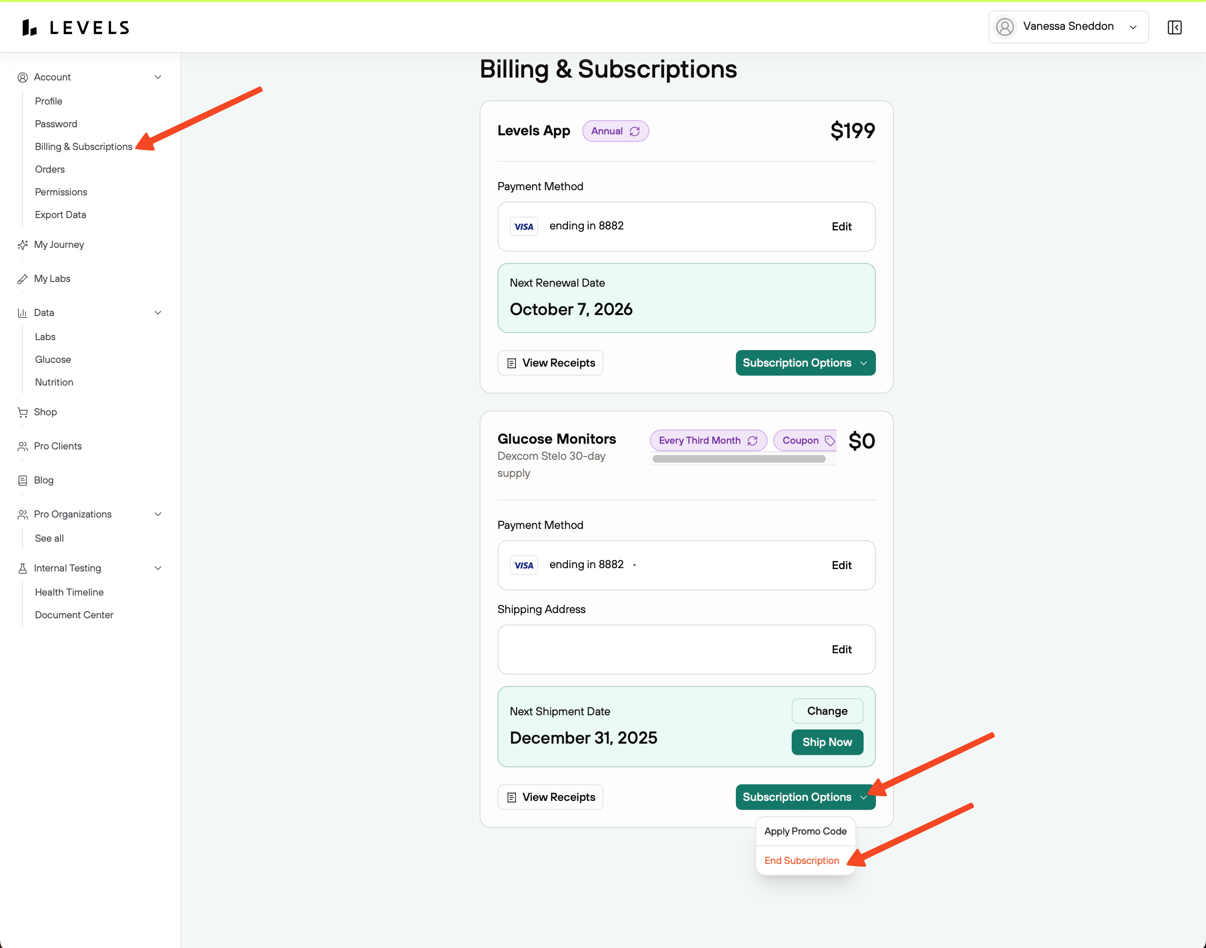View Receipts for Levels App

tap(550, 363)
